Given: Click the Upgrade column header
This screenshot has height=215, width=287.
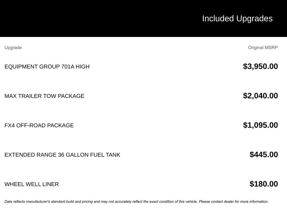Looking at the screenshot, I should (13, 48).
